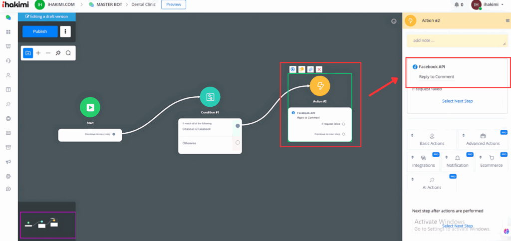Click the zoom in plus icon
Viewport: 511px width, 241px height.
[38, 53]
